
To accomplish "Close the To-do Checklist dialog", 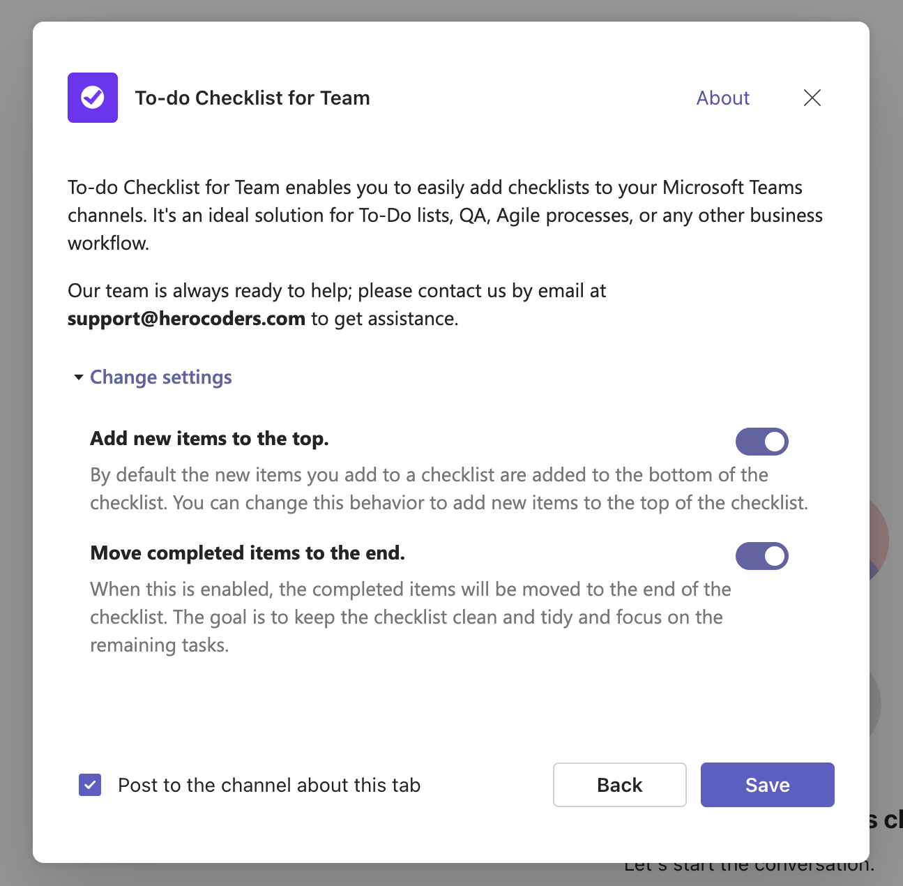I will click(x=812, y=98).
